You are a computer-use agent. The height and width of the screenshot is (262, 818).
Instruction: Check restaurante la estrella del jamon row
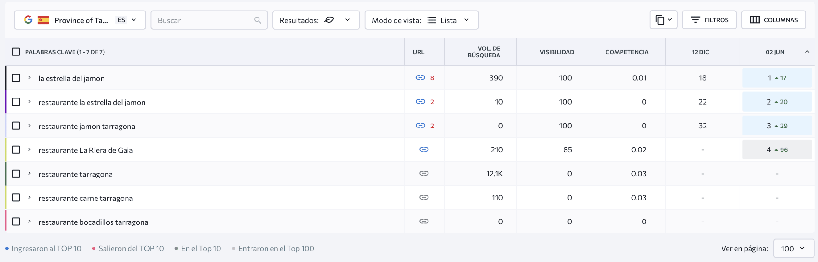click(16, 102)
